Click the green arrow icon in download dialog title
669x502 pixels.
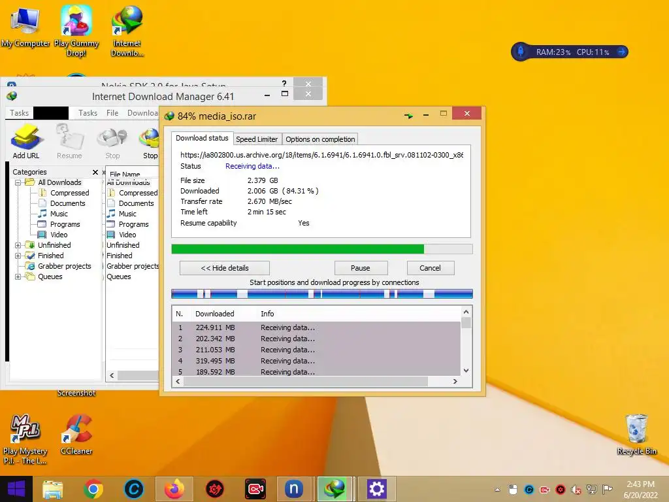pyautogui.click(x=408, y=115)
